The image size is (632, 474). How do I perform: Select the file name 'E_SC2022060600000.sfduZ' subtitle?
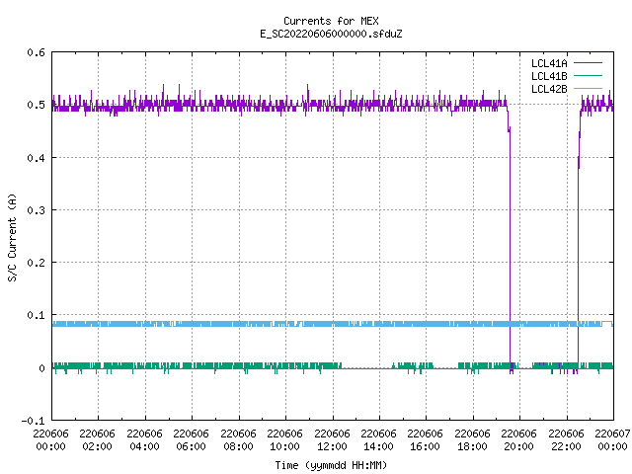(x=331, y=34)
